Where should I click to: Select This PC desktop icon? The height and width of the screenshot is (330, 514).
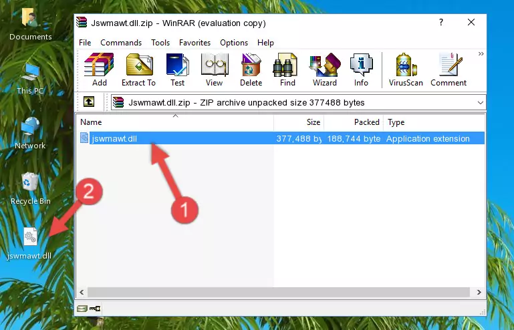pos(30,79)
